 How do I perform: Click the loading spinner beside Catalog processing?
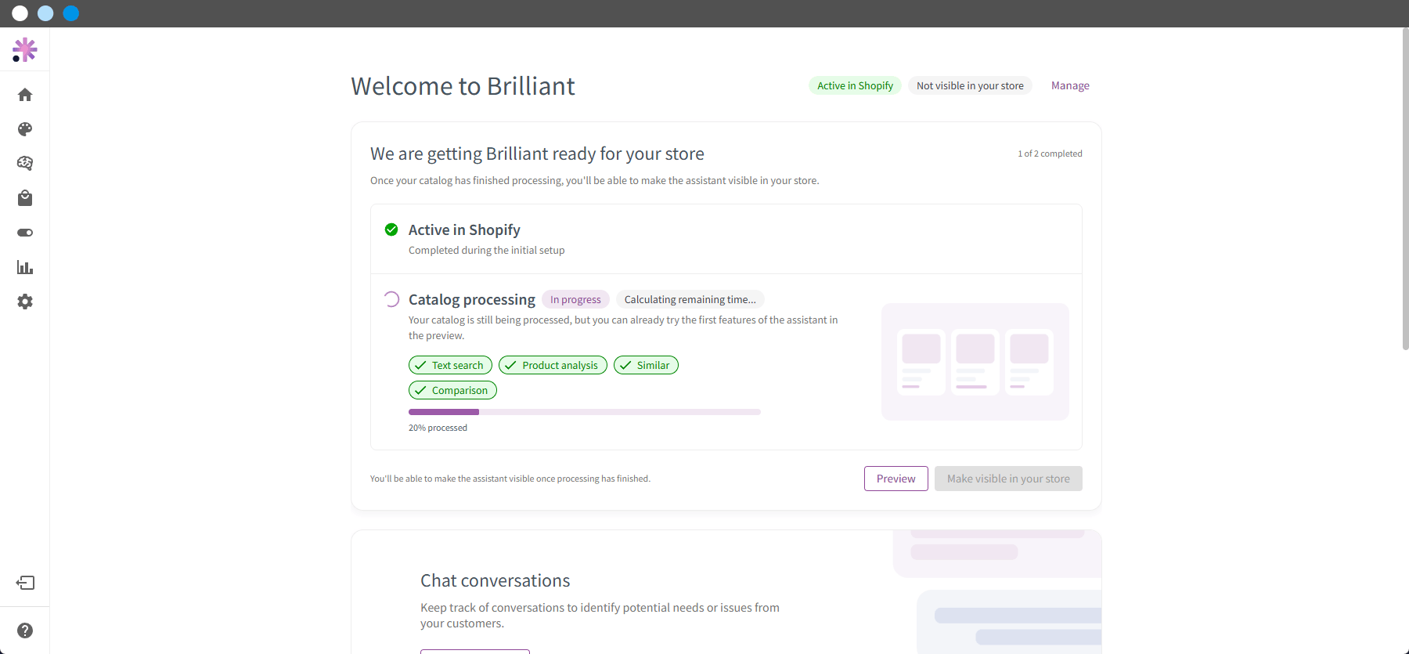391,299
